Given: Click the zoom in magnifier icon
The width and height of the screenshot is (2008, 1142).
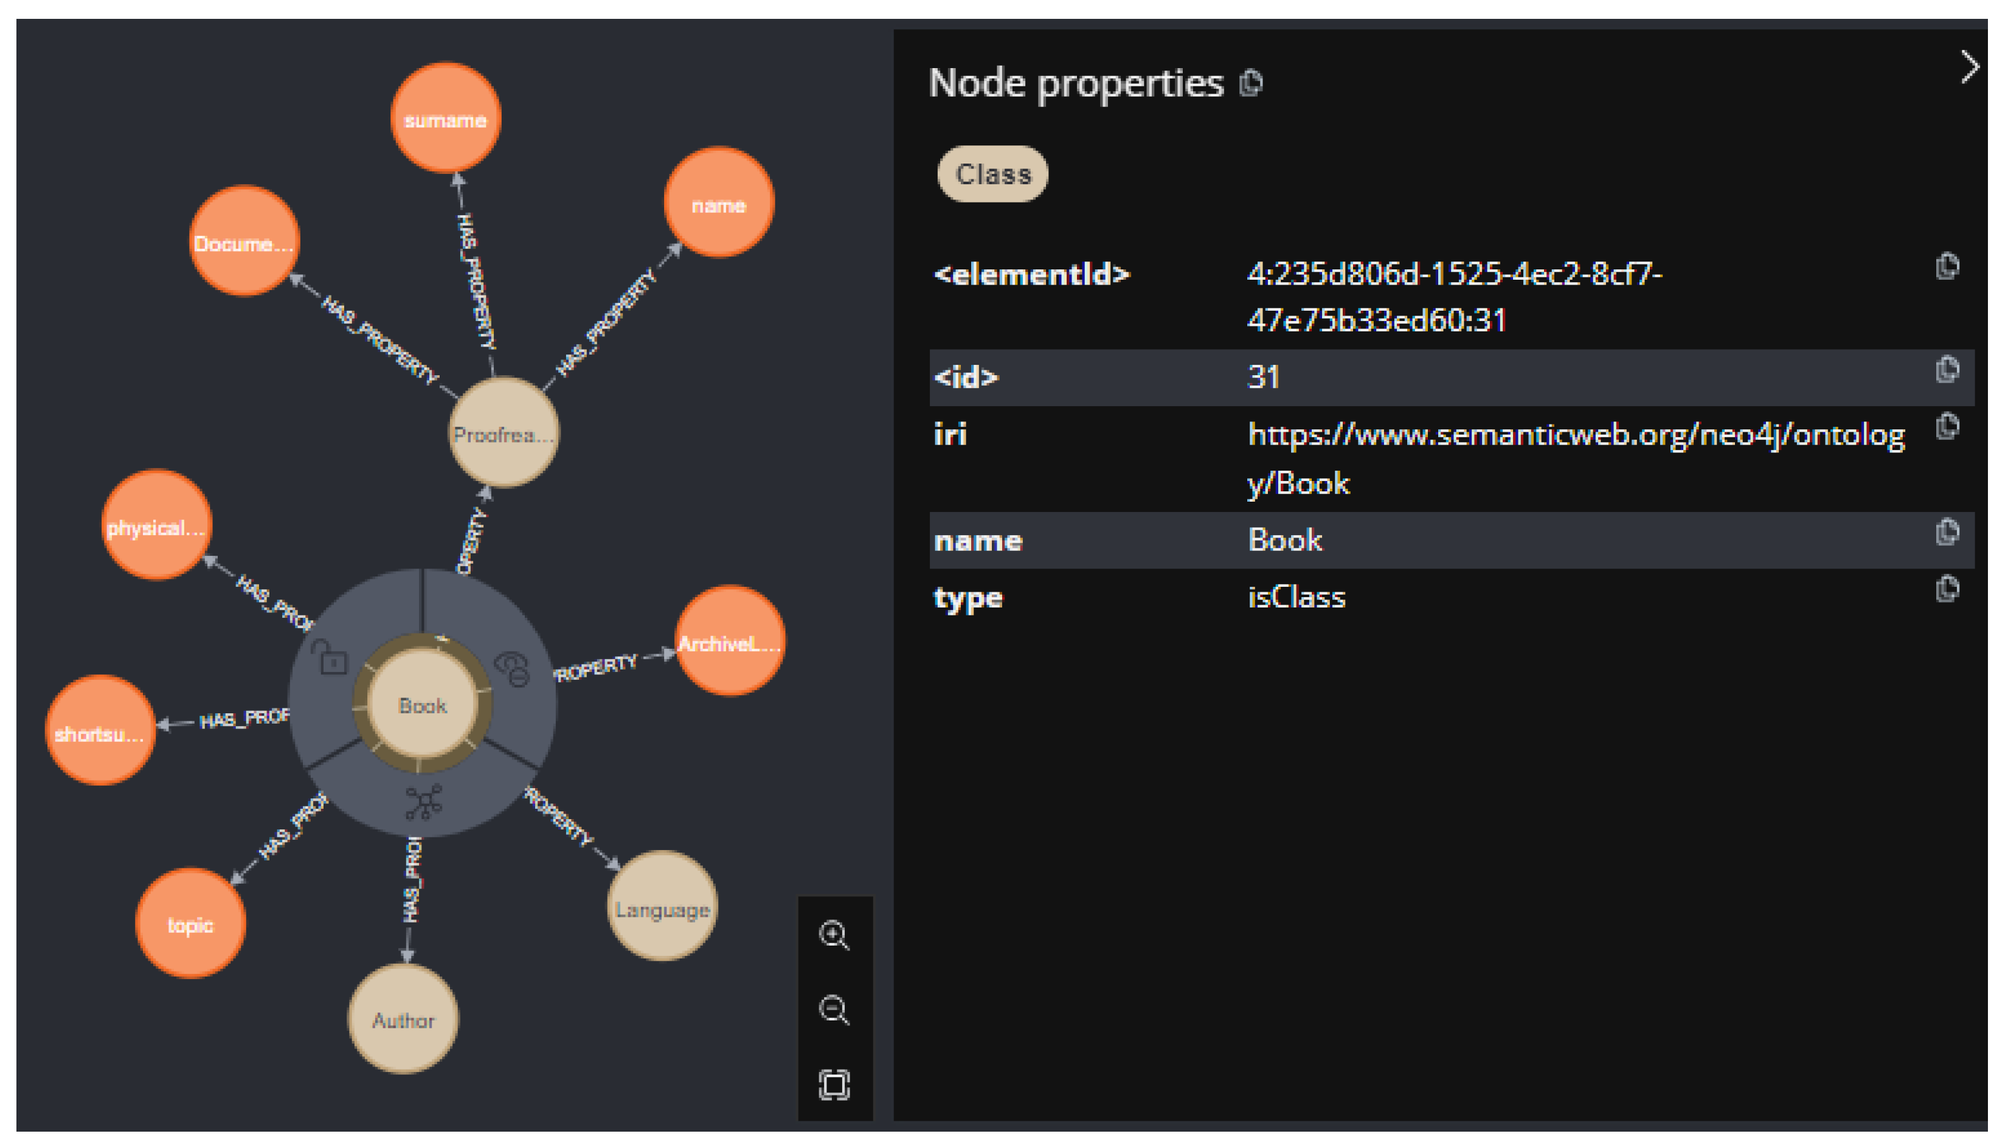Looking at the screenshot, I should pos(834,934).
